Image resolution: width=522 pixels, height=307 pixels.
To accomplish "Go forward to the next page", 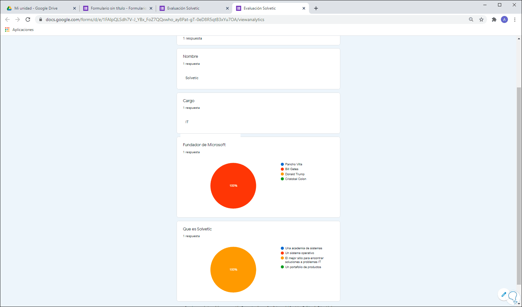I will click(x=18, y=19).
